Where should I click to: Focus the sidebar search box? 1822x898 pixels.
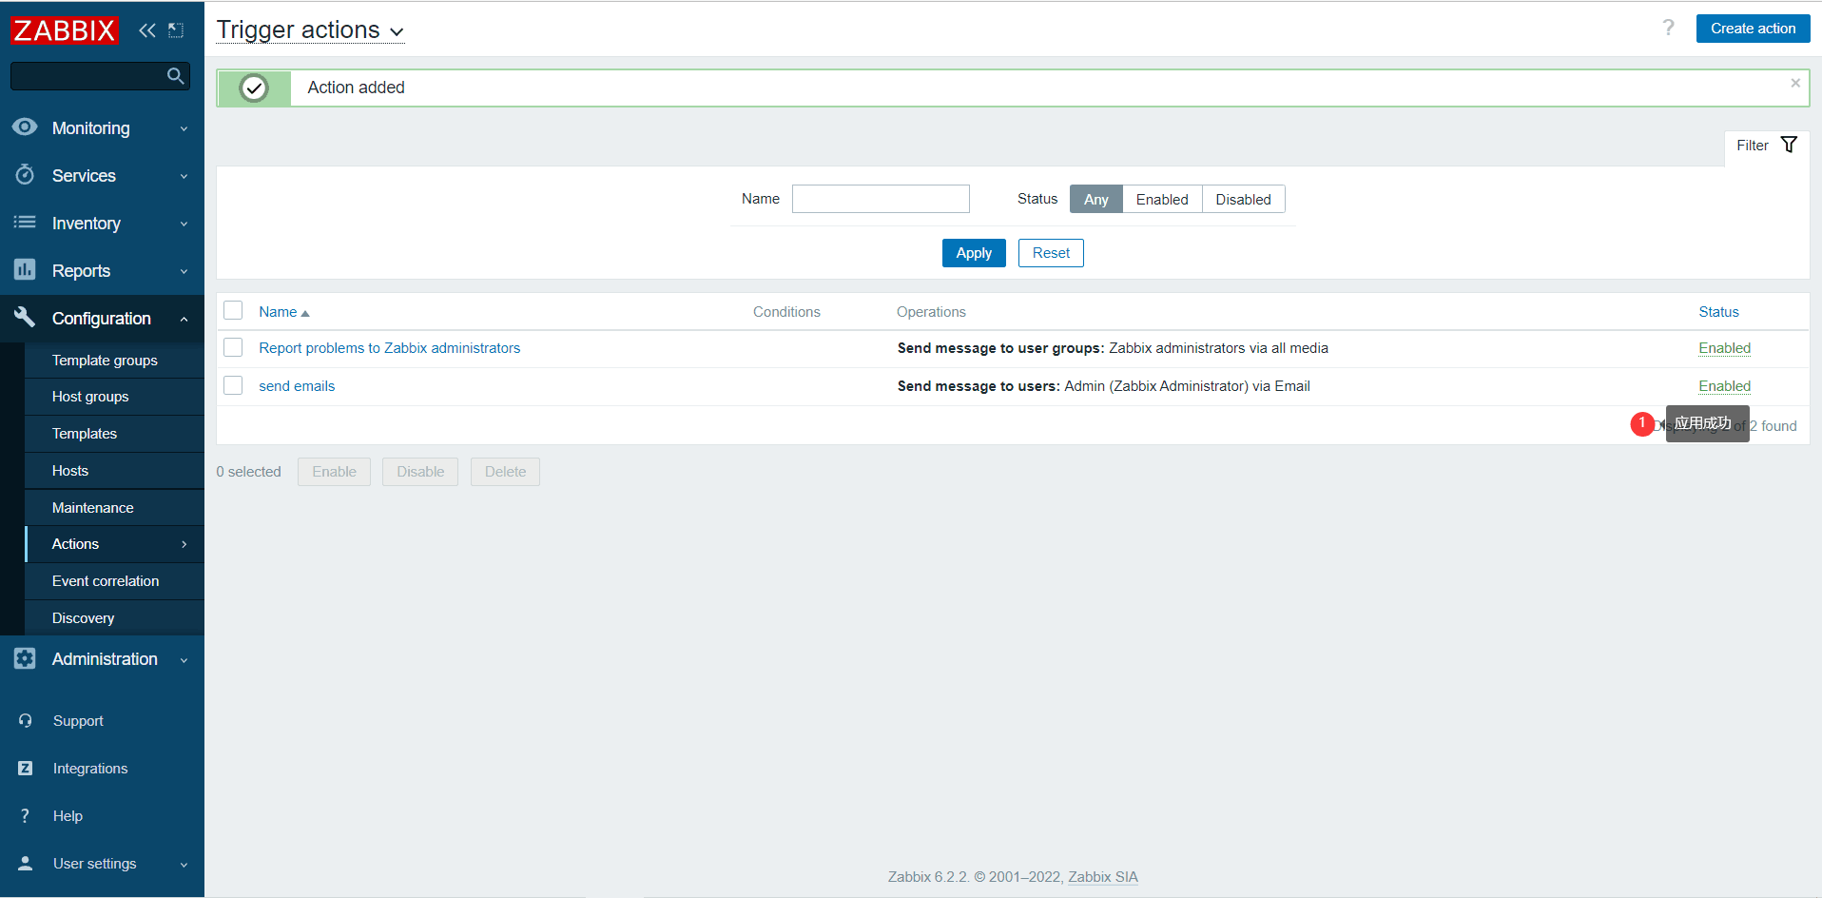(100, 76)
